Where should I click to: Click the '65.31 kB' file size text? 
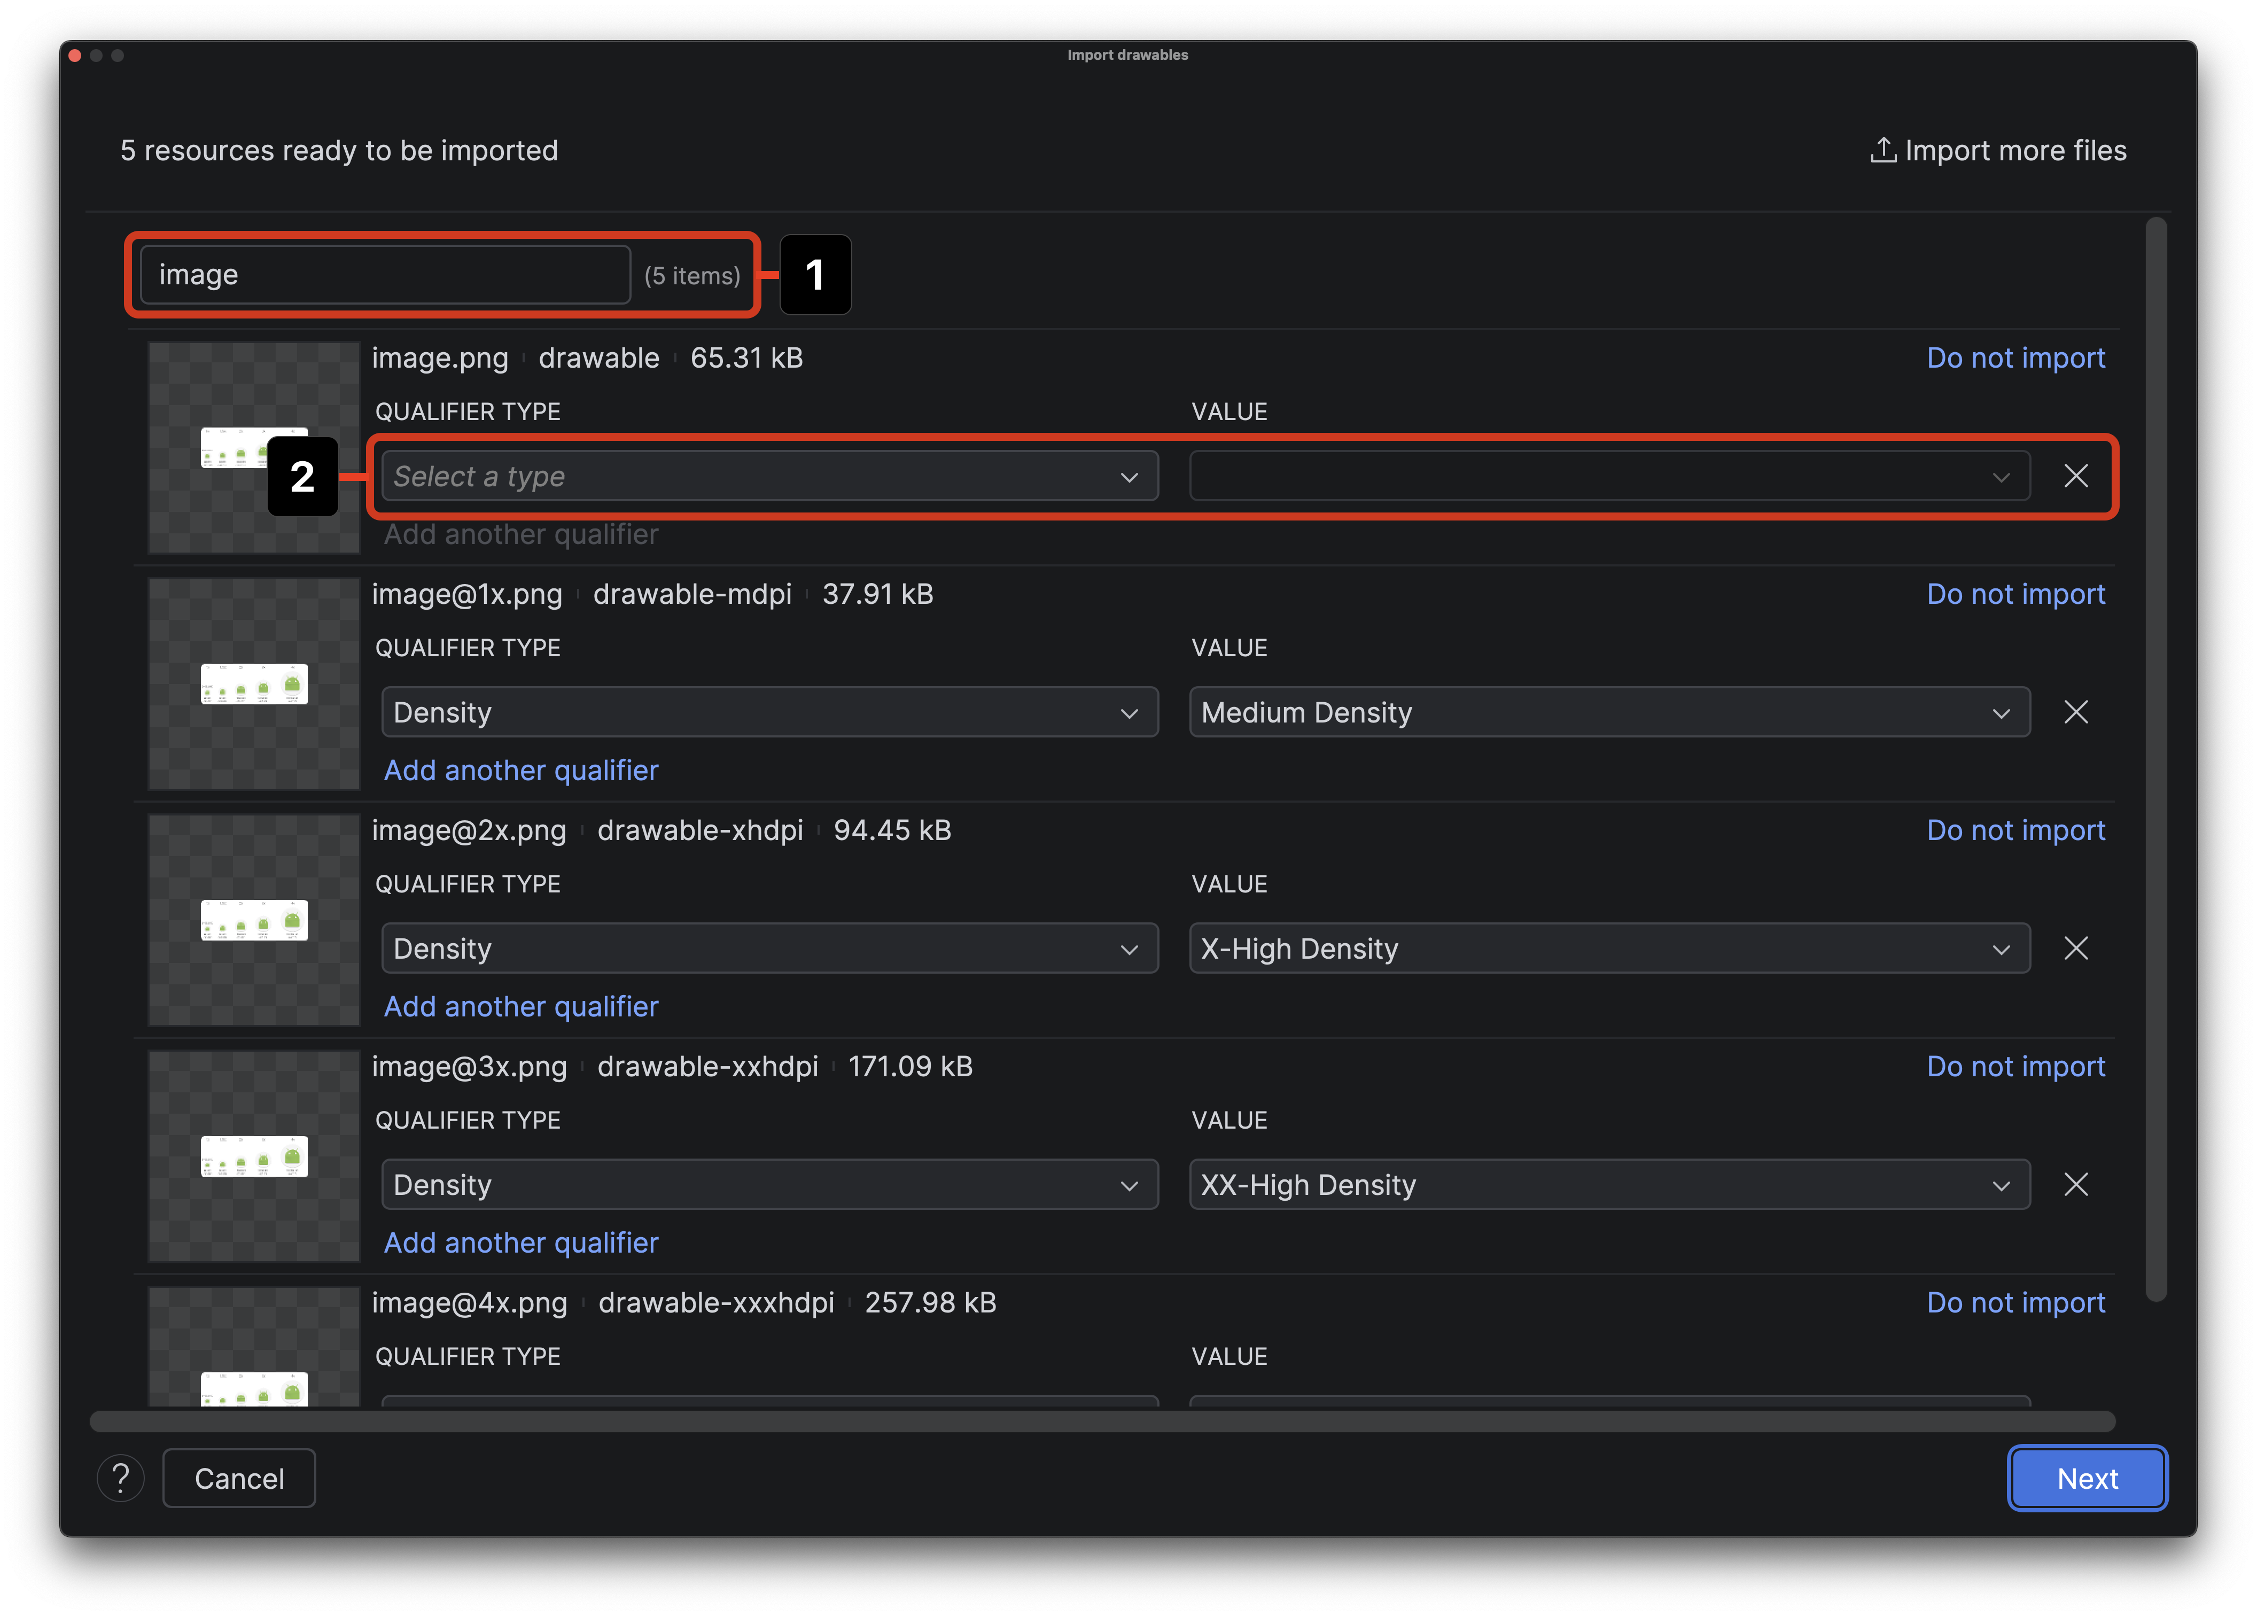tap(746, 358)
